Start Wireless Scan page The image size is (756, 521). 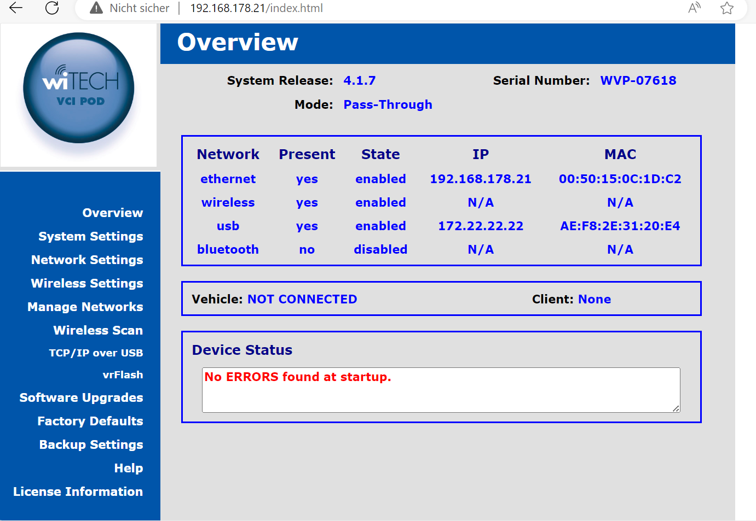98,330
